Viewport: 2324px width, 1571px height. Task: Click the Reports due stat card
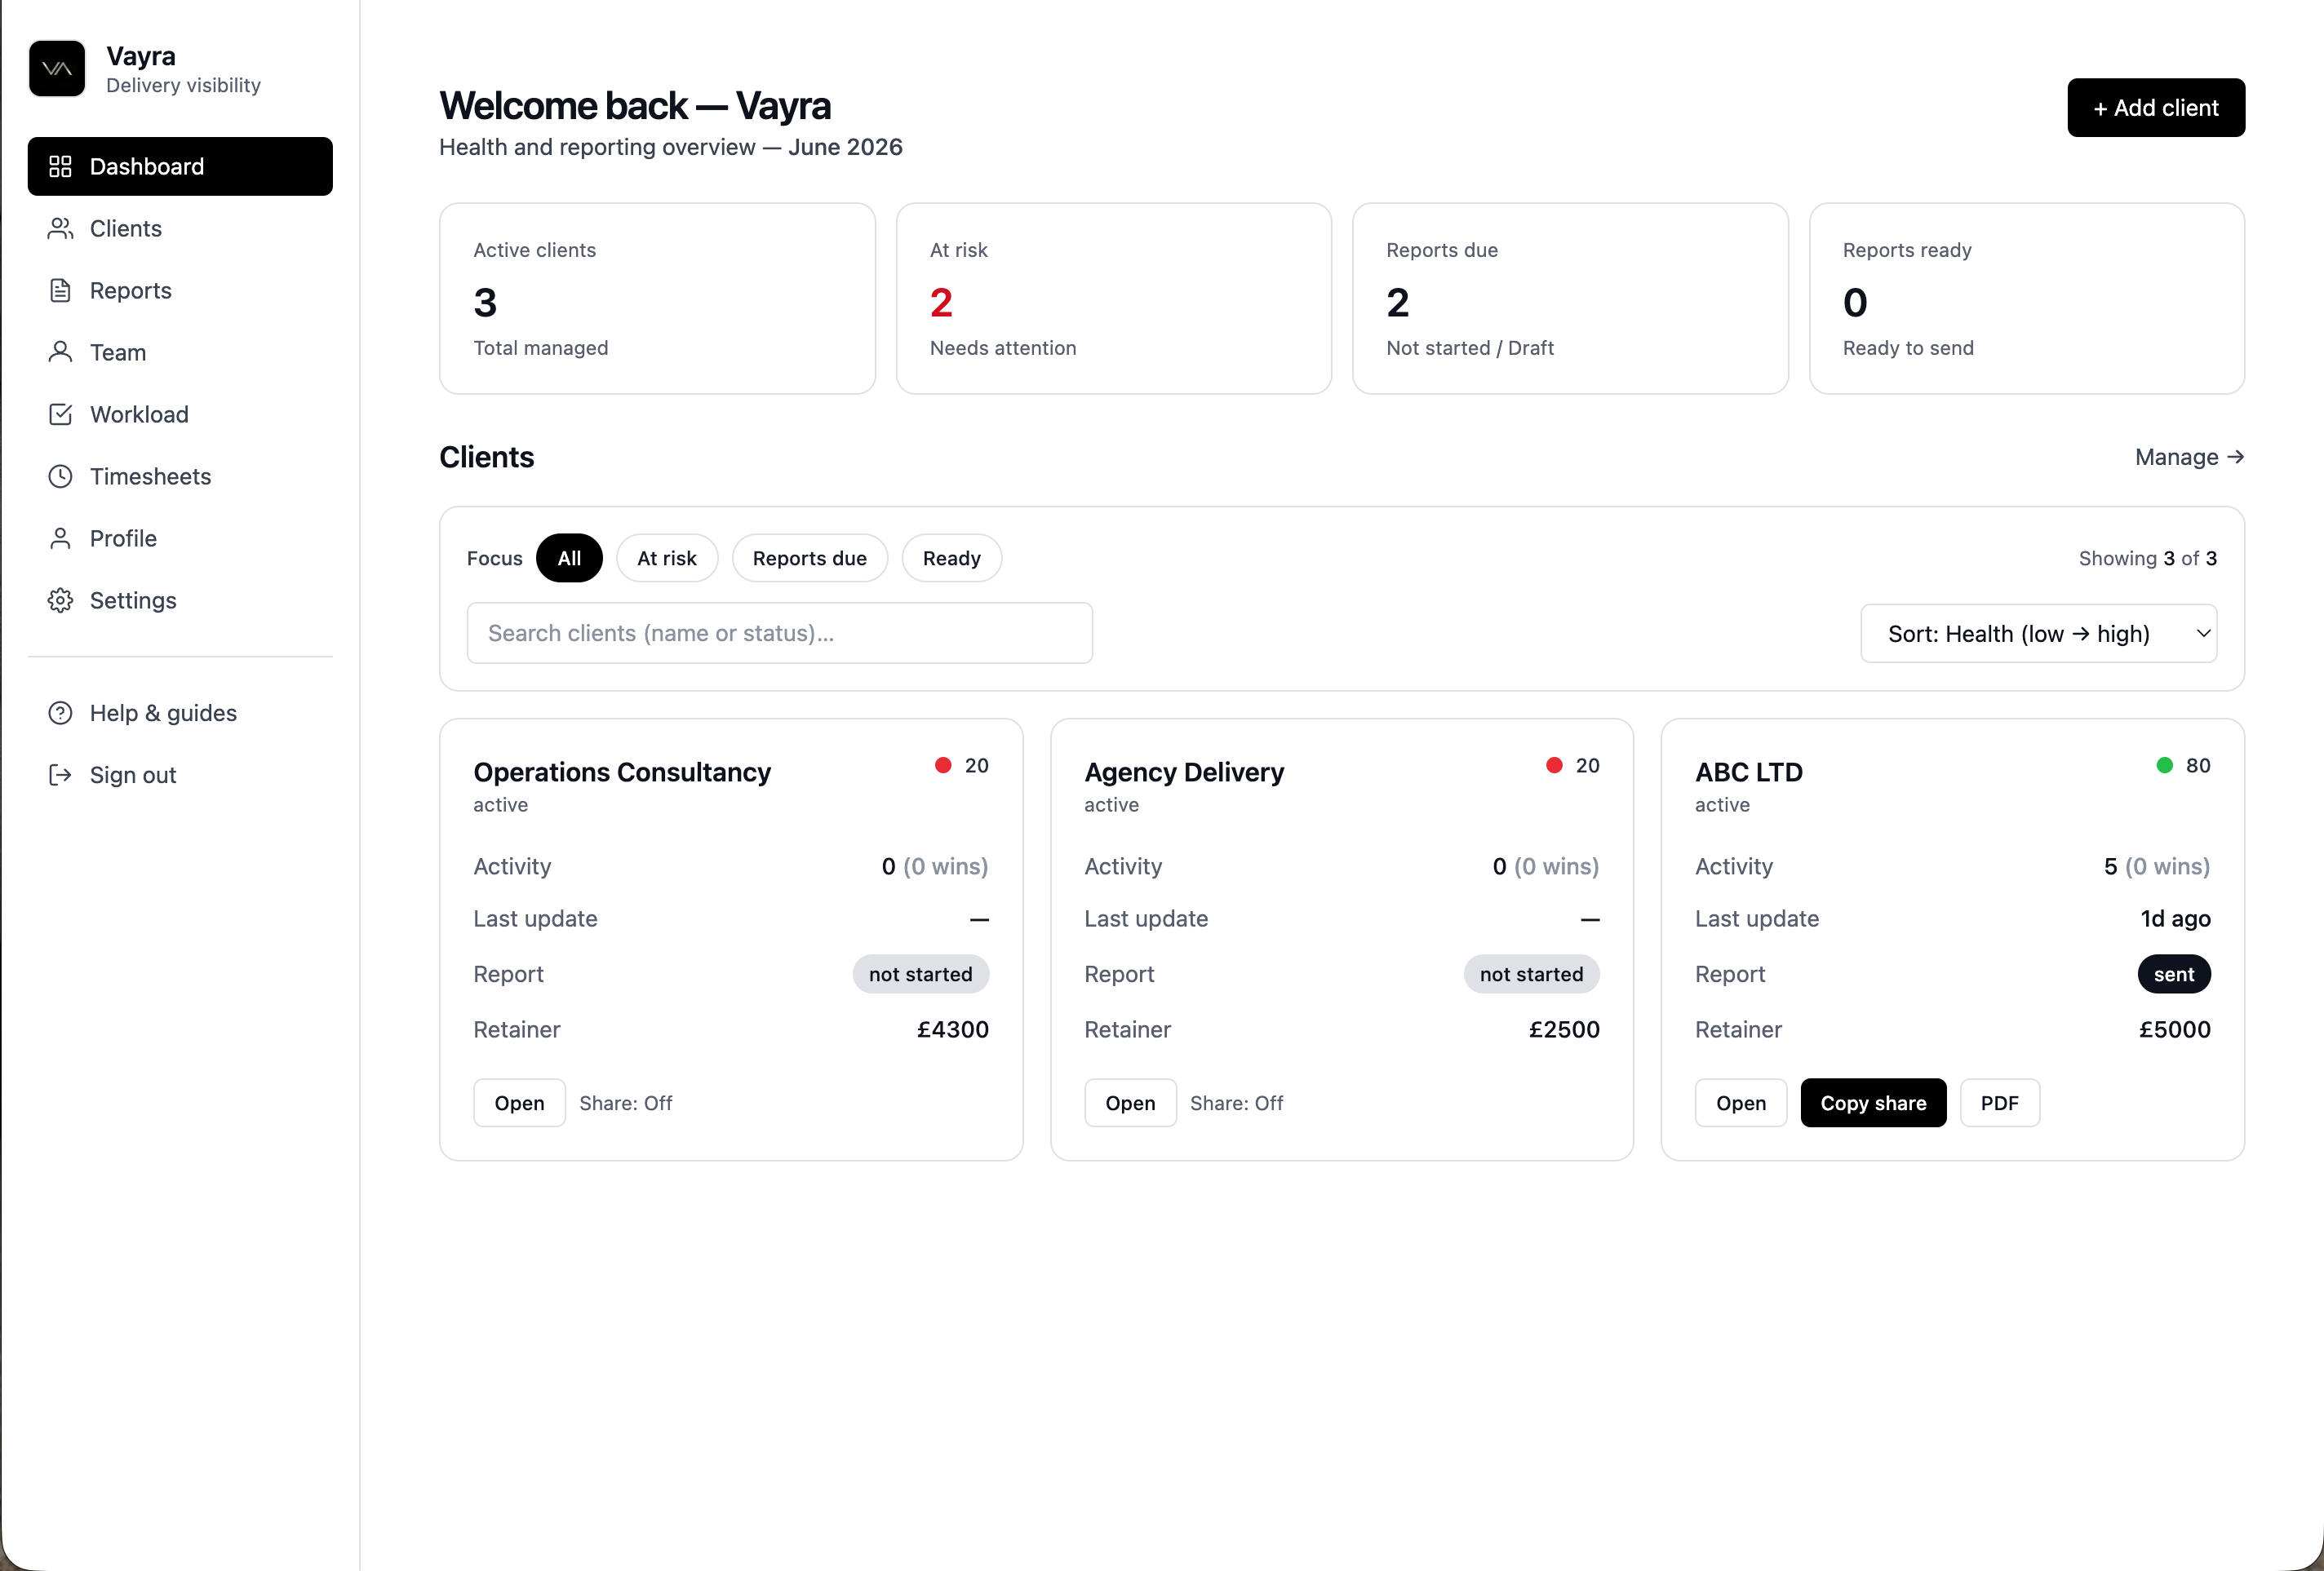pos(1570,299)
